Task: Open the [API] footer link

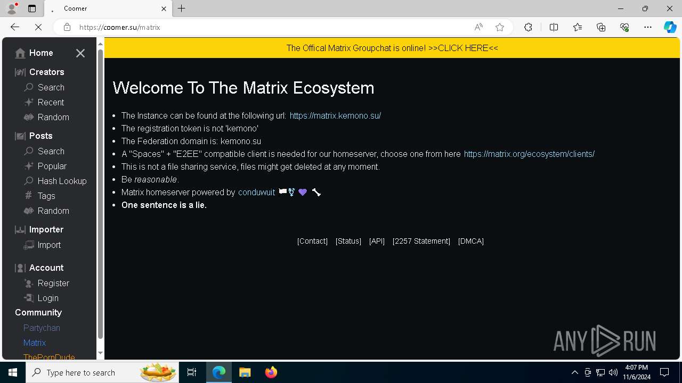Action: tap(377, 241)
